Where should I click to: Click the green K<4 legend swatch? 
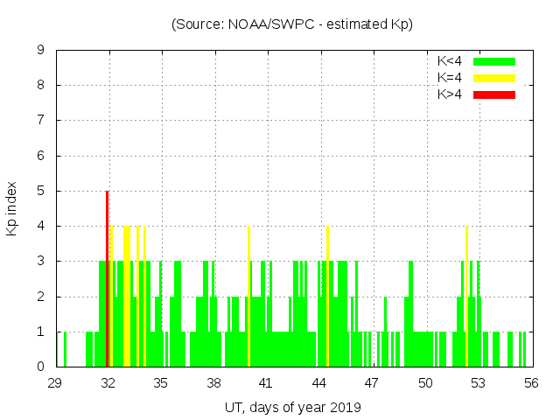tap(494, 61)
